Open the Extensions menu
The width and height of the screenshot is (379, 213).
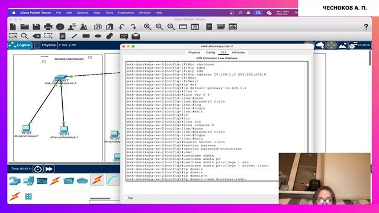(126, 12)
